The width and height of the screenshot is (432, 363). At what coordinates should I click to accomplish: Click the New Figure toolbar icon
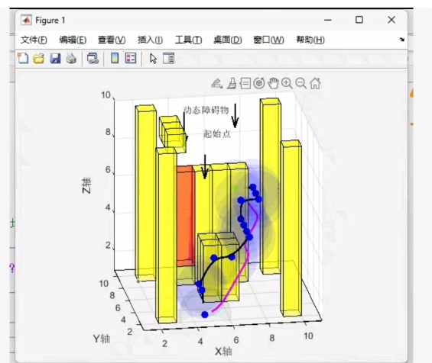(23, 58)
